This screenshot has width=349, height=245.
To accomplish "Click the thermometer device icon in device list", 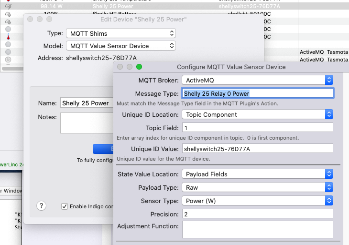I will point(8,37).
